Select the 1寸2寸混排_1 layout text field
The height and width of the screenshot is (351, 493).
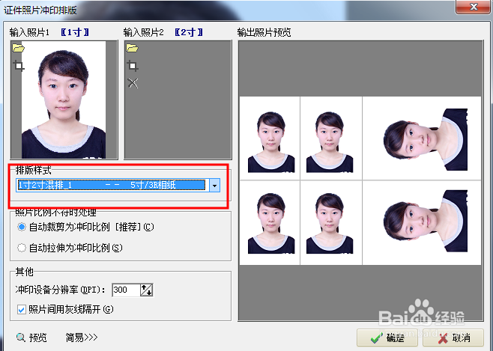(x=112, y=186)
